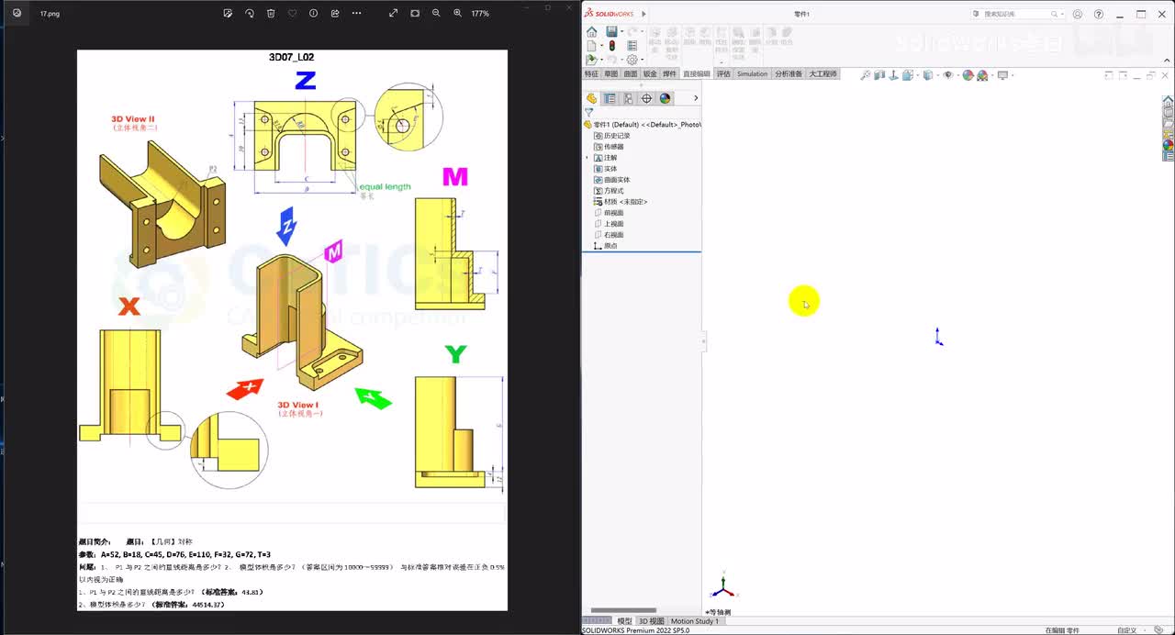Click the Rebuild traffic light icon

[x=612, y=45]
